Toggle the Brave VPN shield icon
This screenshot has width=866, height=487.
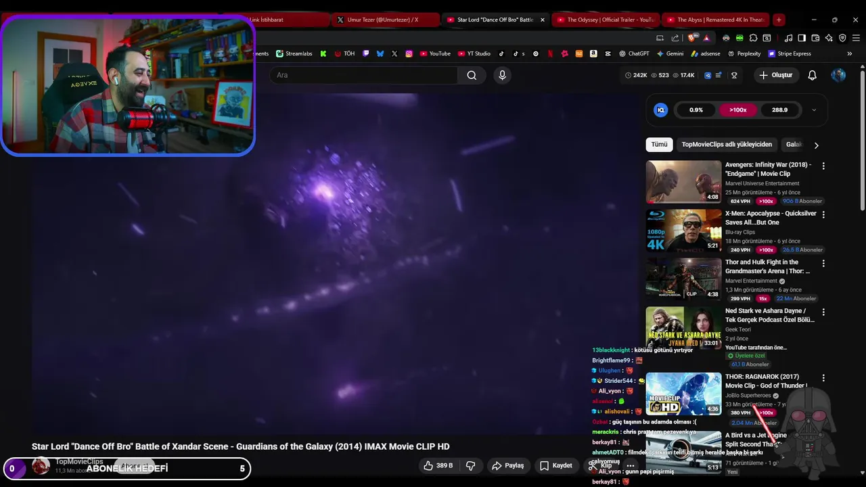click(x=842, y=38)
